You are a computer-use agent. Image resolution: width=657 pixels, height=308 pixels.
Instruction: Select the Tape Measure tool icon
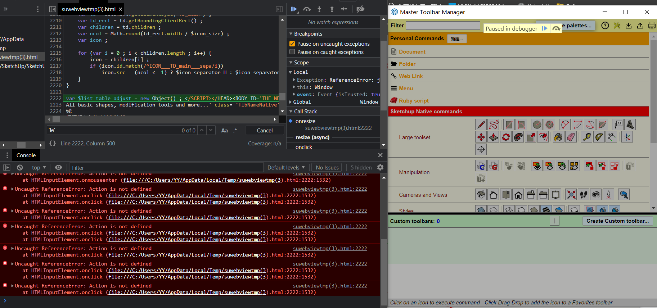pyautogui.click(x=586, y=137)
